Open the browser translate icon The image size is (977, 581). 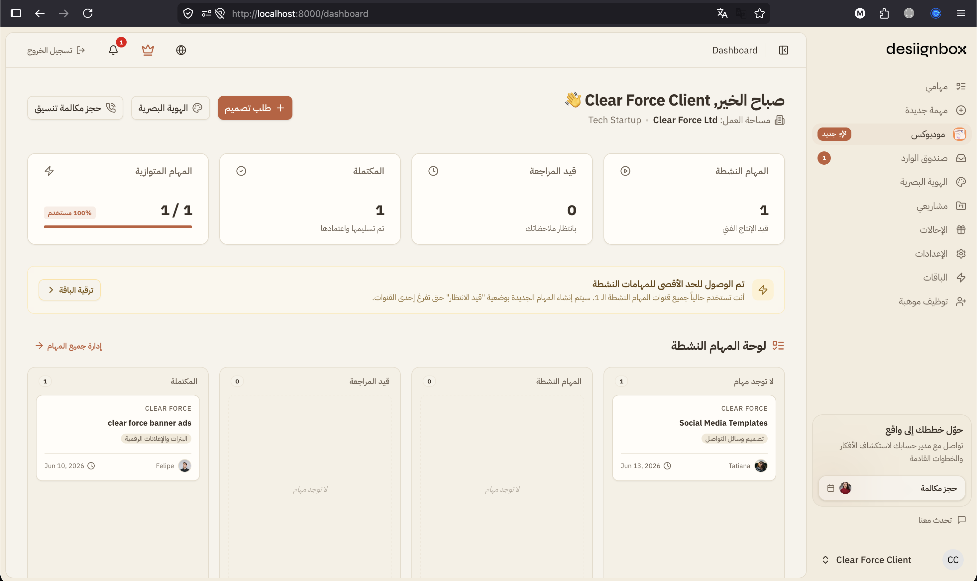[722, 14]
